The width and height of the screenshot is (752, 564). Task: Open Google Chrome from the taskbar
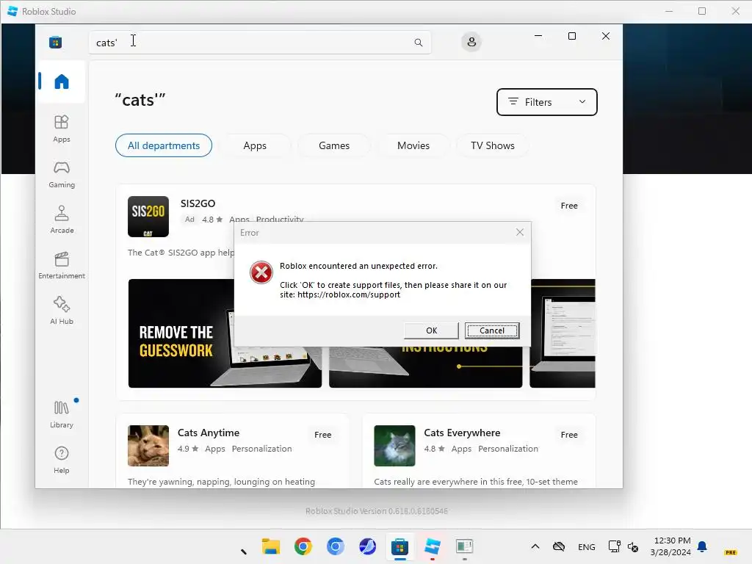coord(303,546)
